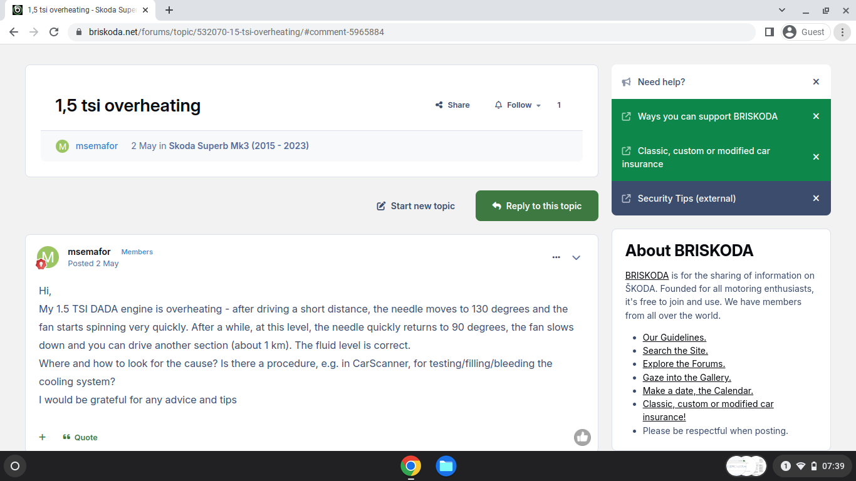Click the msemafor avatar in post
The image size is (856, 481).
click(x=48, y=257)
